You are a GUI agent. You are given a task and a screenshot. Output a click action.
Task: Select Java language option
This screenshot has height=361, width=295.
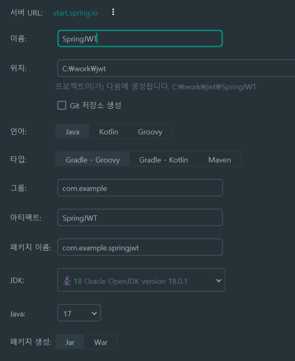[72, 131]
